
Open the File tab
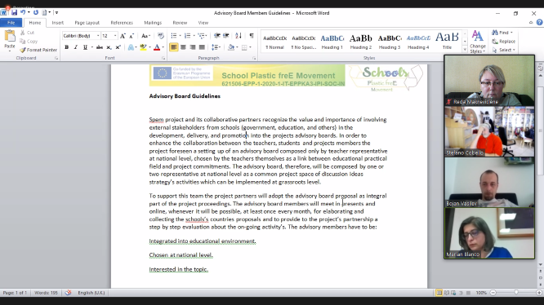coord(11,23)
